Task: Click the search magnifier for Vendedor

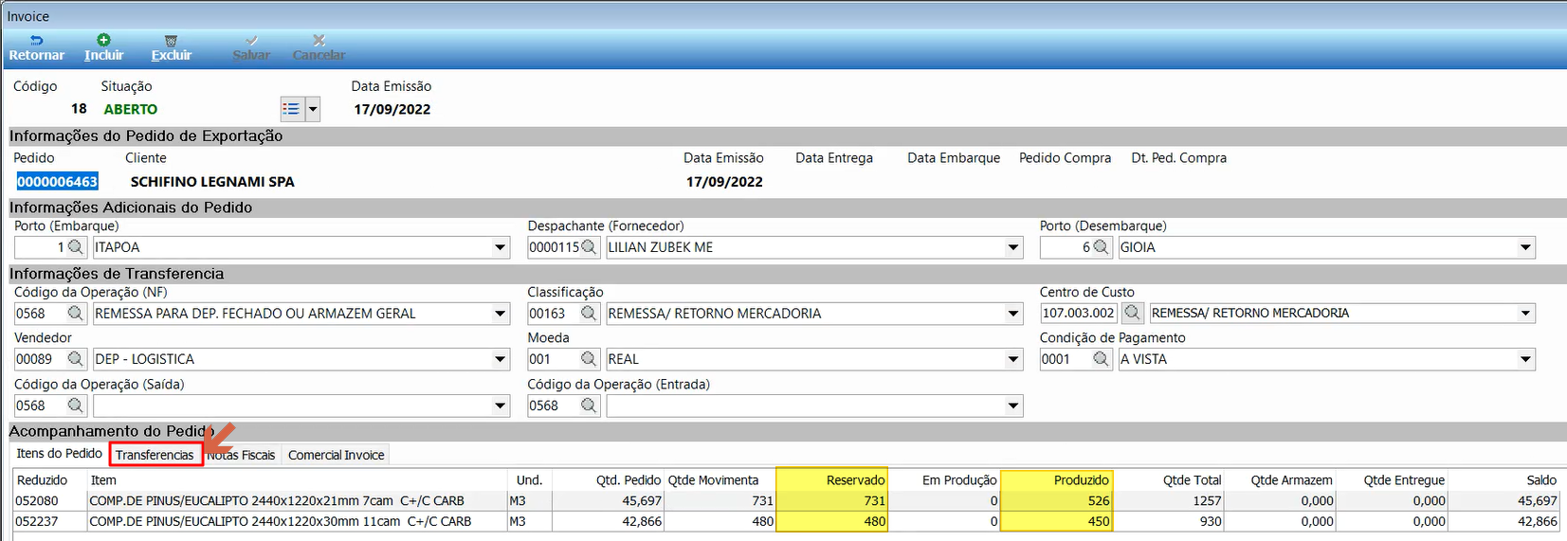Action: (76, 359)
